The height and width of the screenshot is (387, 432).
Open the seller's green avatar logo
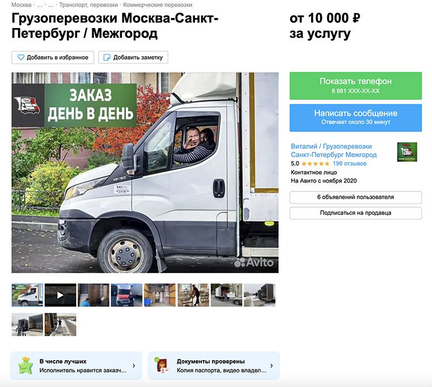[407, 152]
